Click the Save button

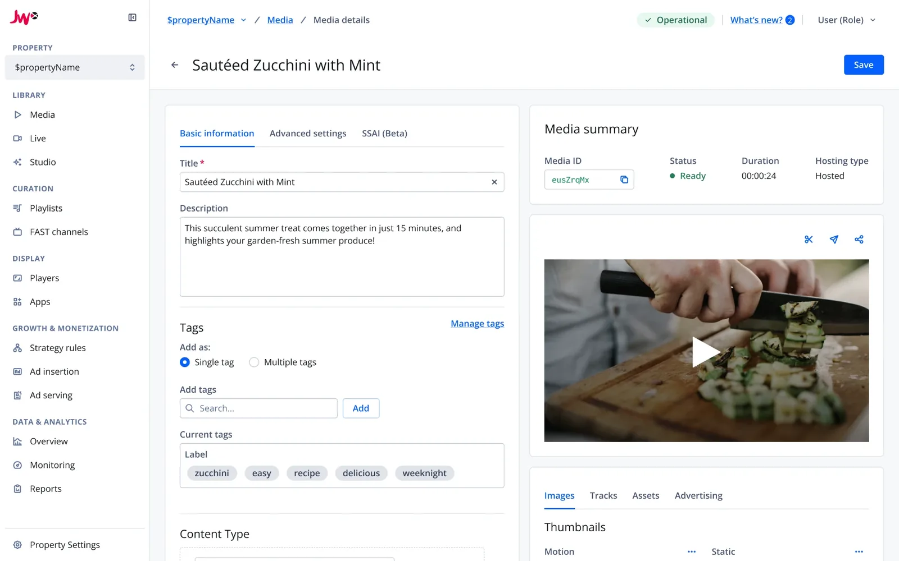(x=864, y=65)
